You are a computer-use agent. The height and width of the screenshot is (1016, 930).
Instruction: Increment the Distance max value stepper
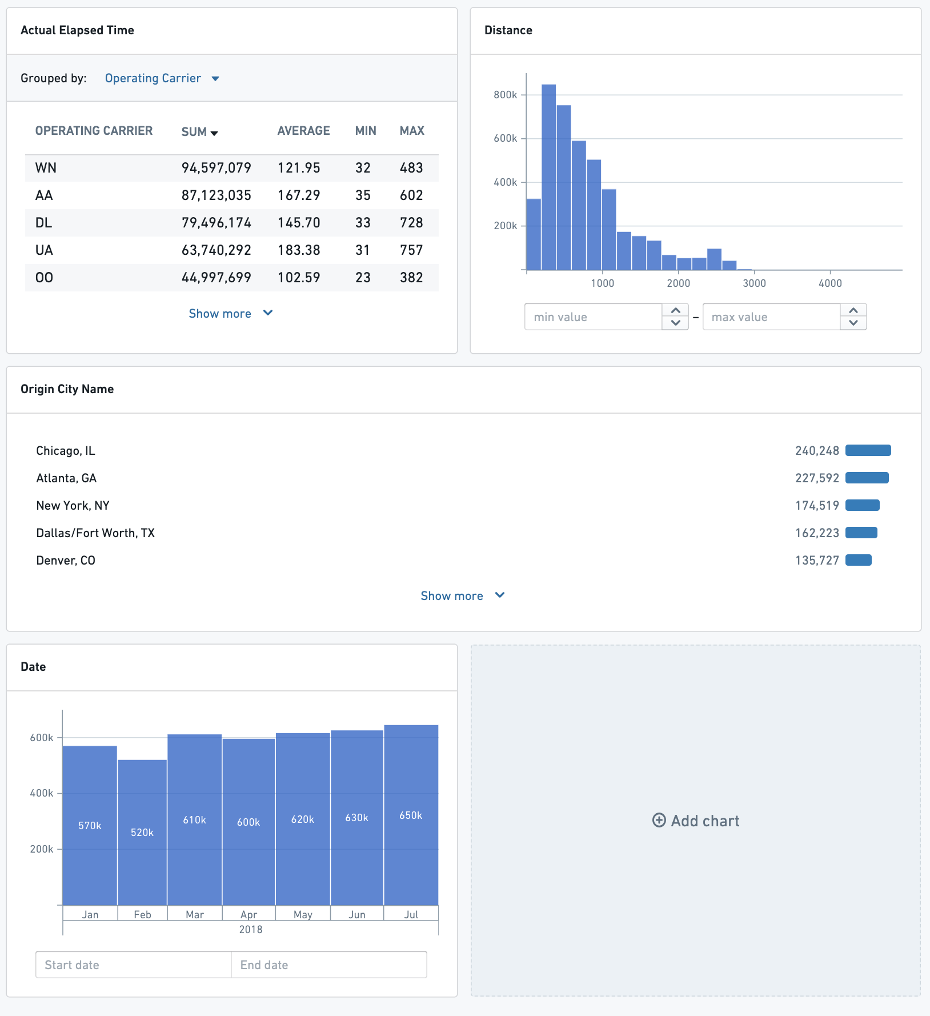(x=853, y=310)
